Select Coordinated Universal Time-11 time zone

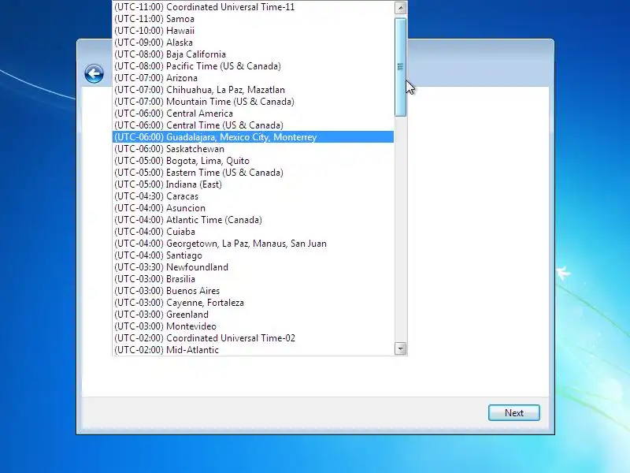tap(253, 7)
